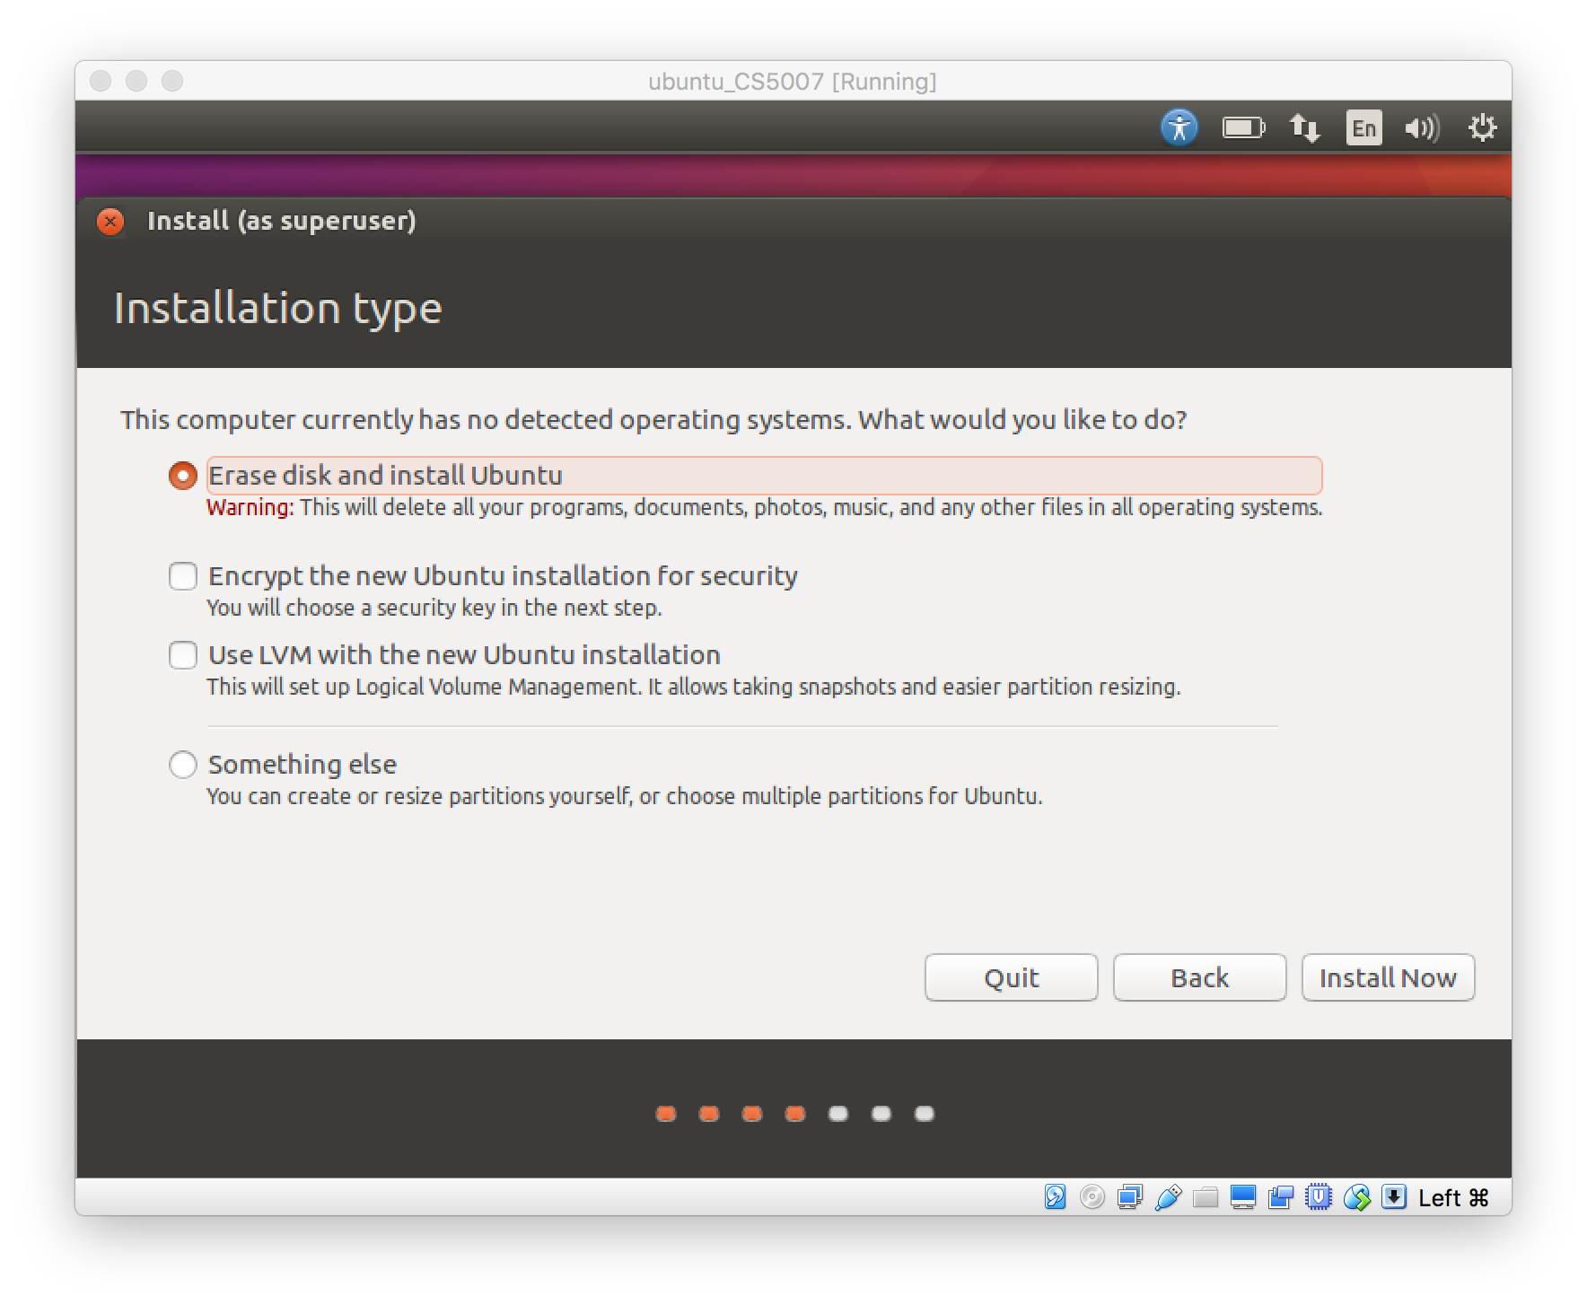Click the Logical Volume Management description text
The width and height of the screenshot is (1587, 1305).
694,688
